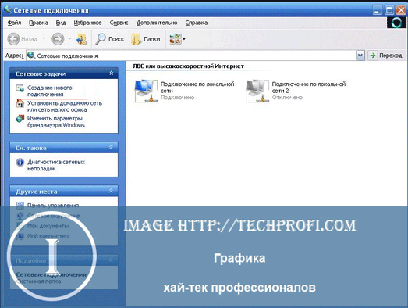Click the Windows firewall globe icon
The image size is (408, 308).
coord(20,119)
